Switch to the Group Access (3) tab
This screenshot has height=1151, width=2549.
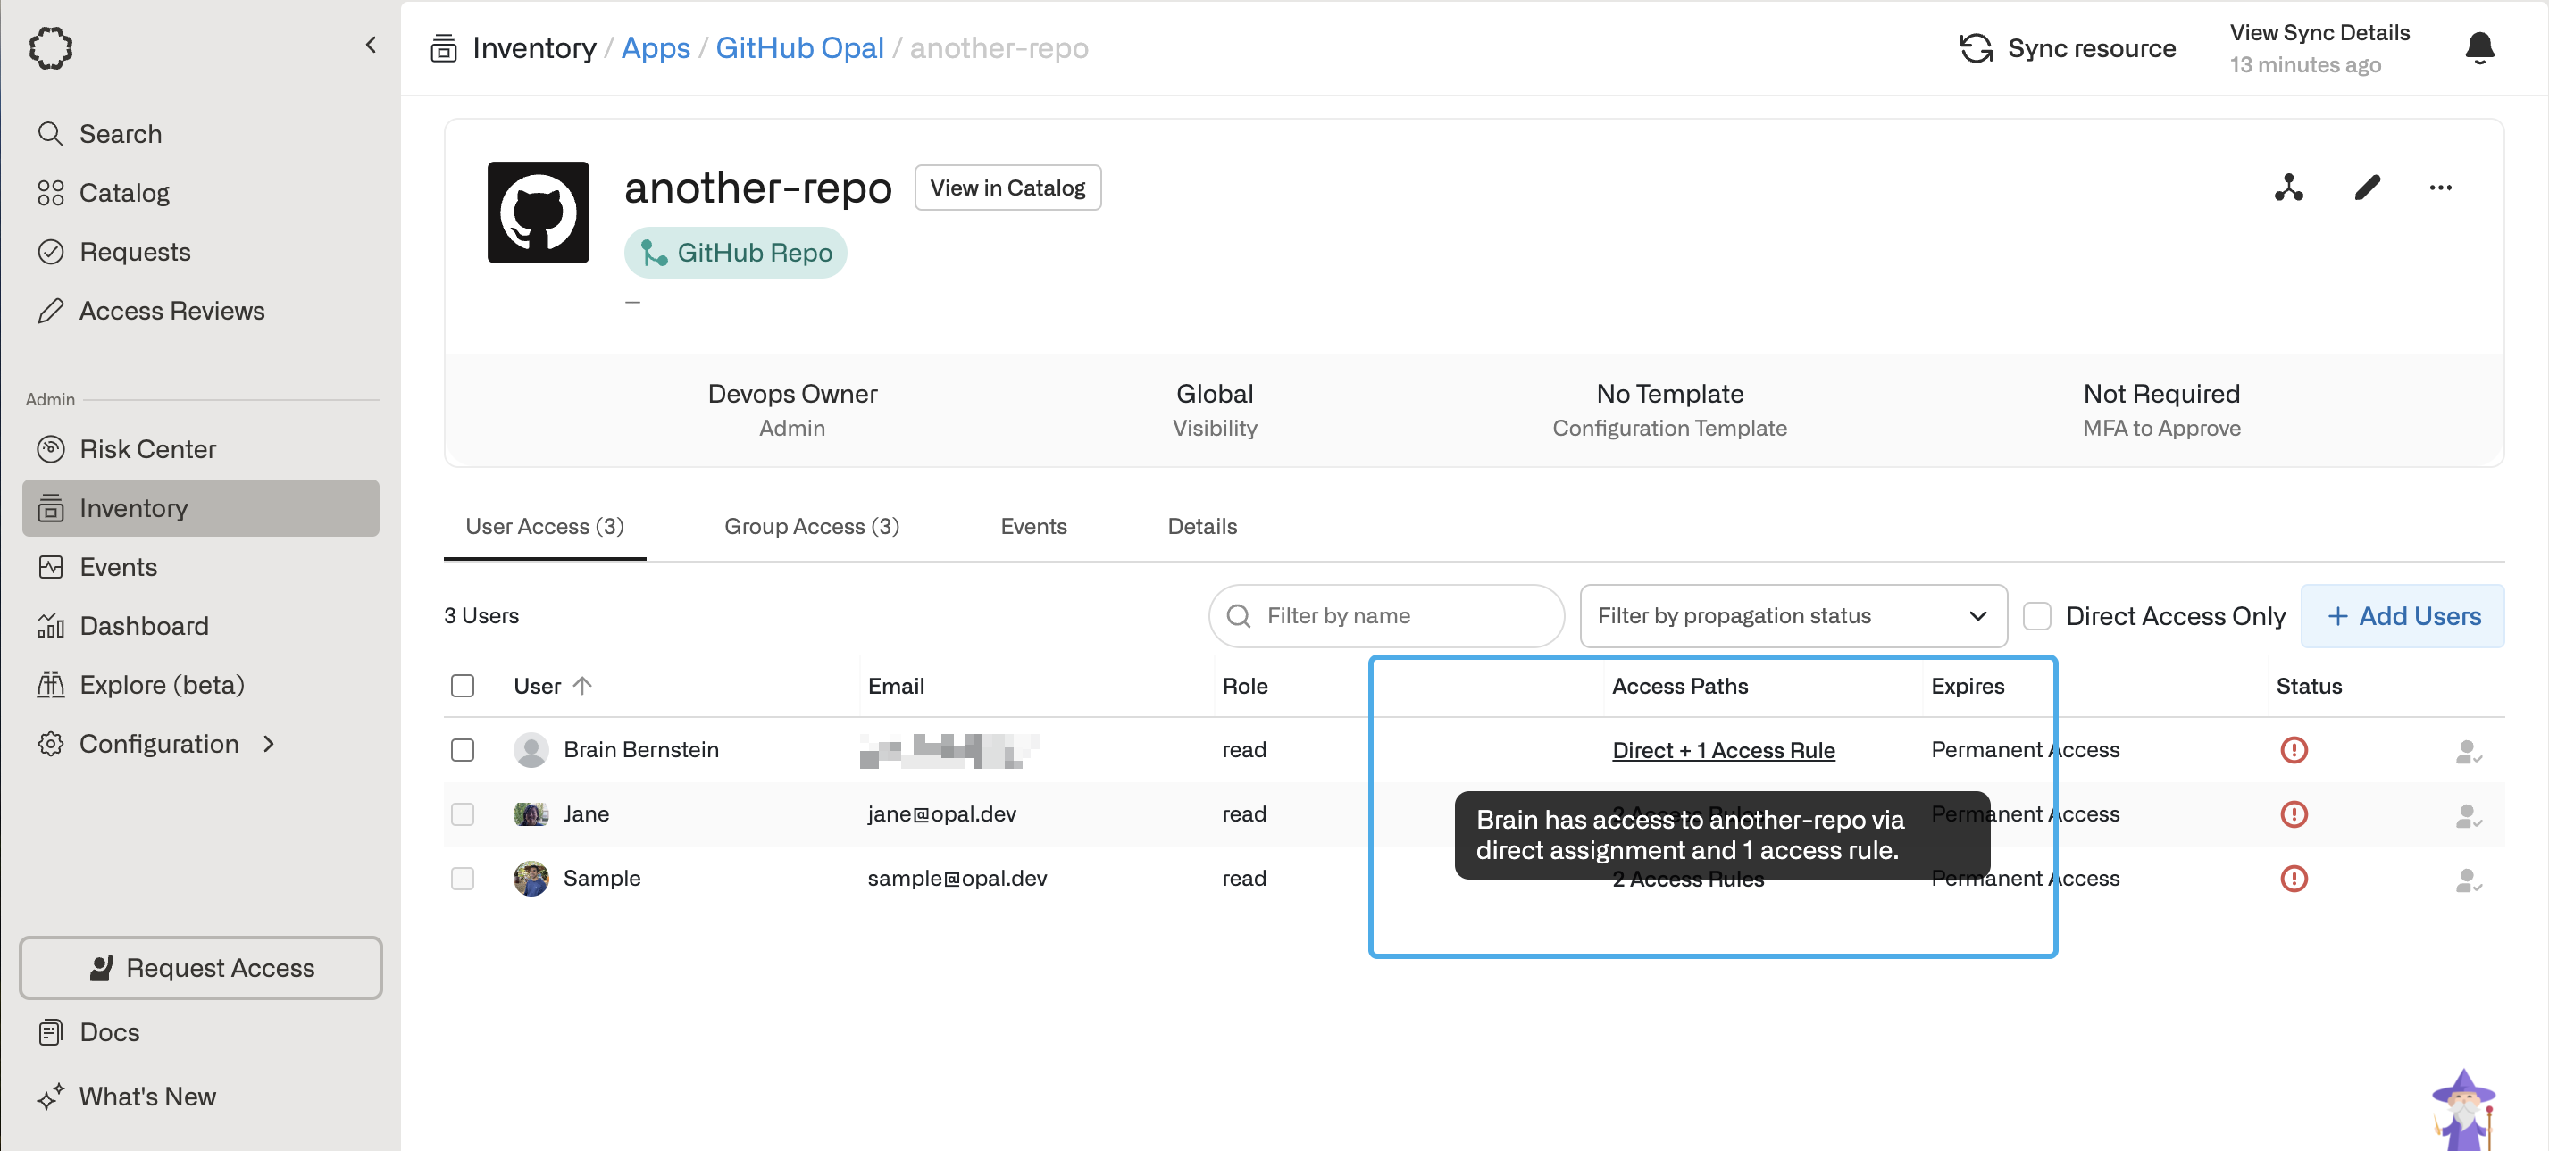[x=810, y=526]
